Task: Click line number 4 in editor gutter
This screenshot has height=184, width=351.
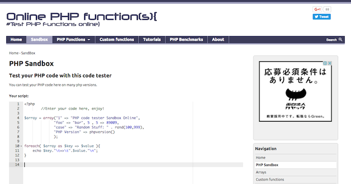Action: tap(18, 118)
